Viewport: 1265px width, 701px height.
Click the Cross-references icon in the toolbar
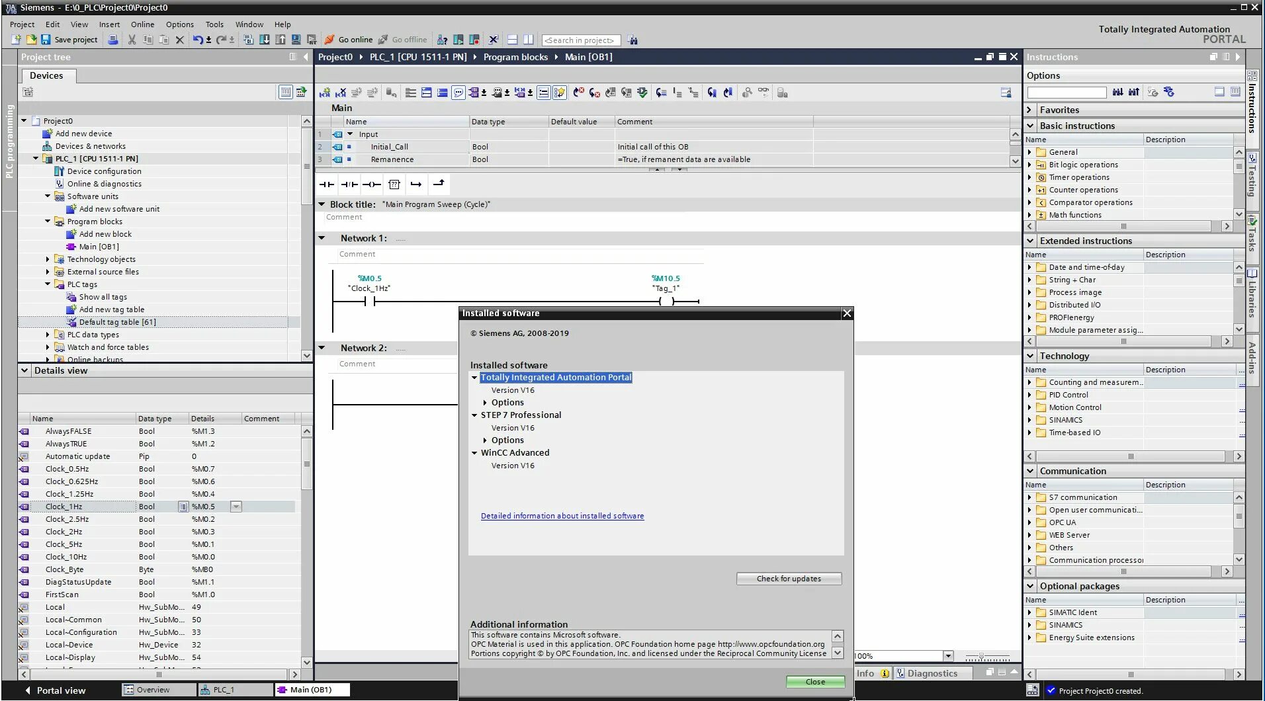pos(493,40)
